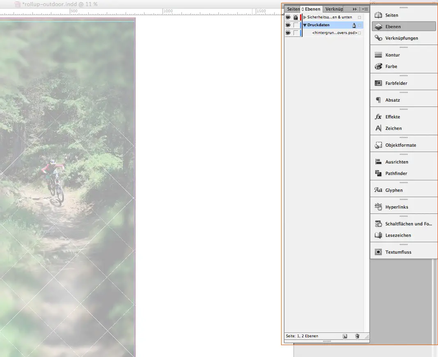Screen dimensions: 438x357
Task: Click the trash icon to delete layer
Action: tap(357, 336)
